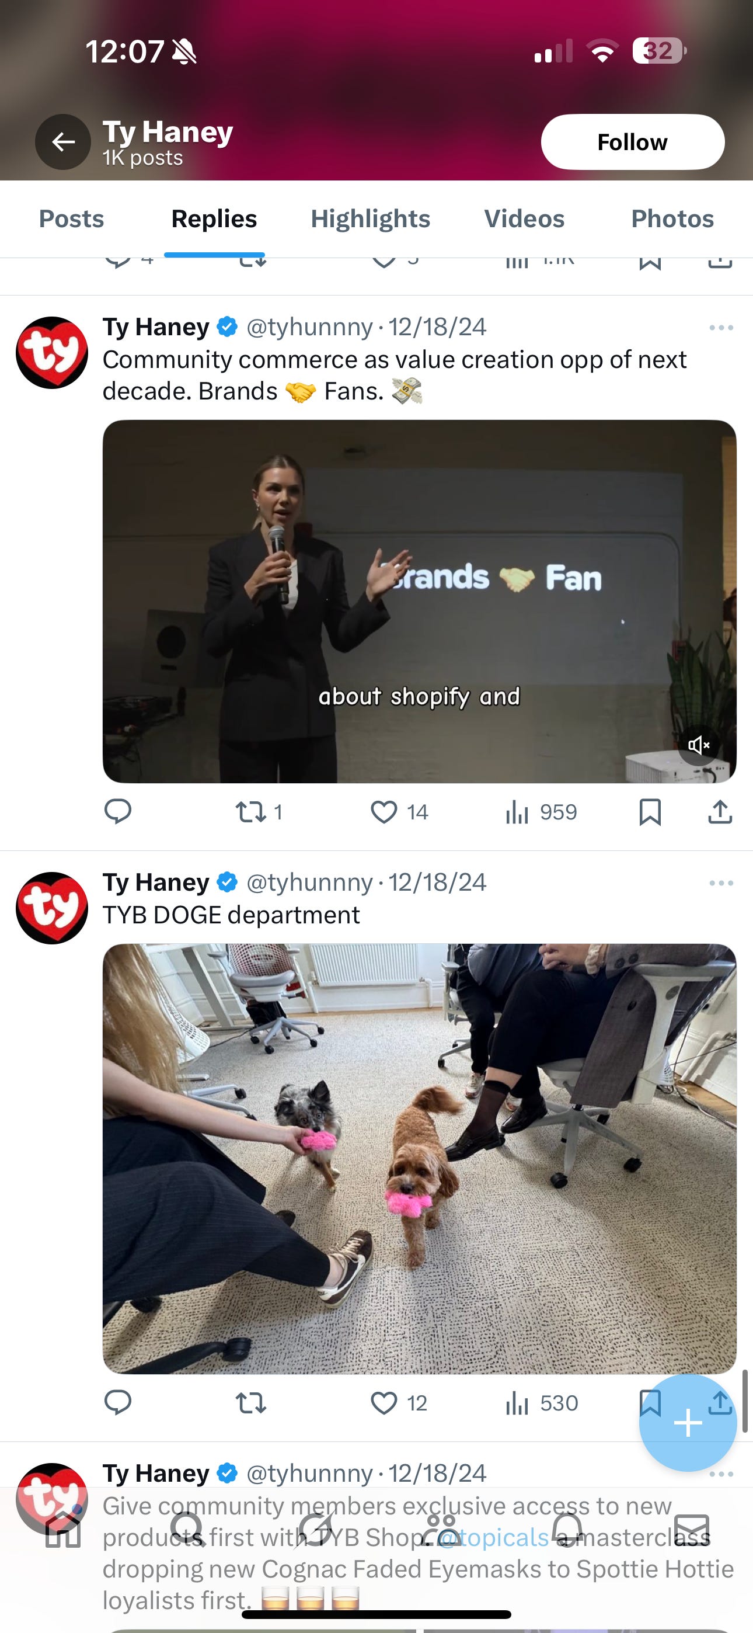Bookmark the Community commerce post

[650, 812]
